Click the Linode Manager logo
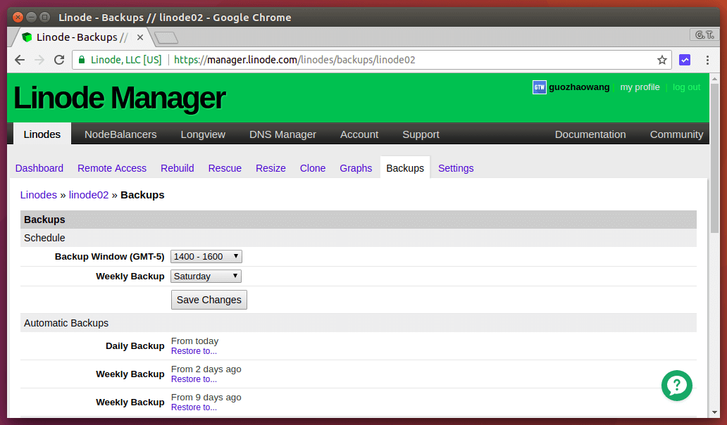Image resolution: width=727 pixels, height=425 pixels. [x=118, y=97]
